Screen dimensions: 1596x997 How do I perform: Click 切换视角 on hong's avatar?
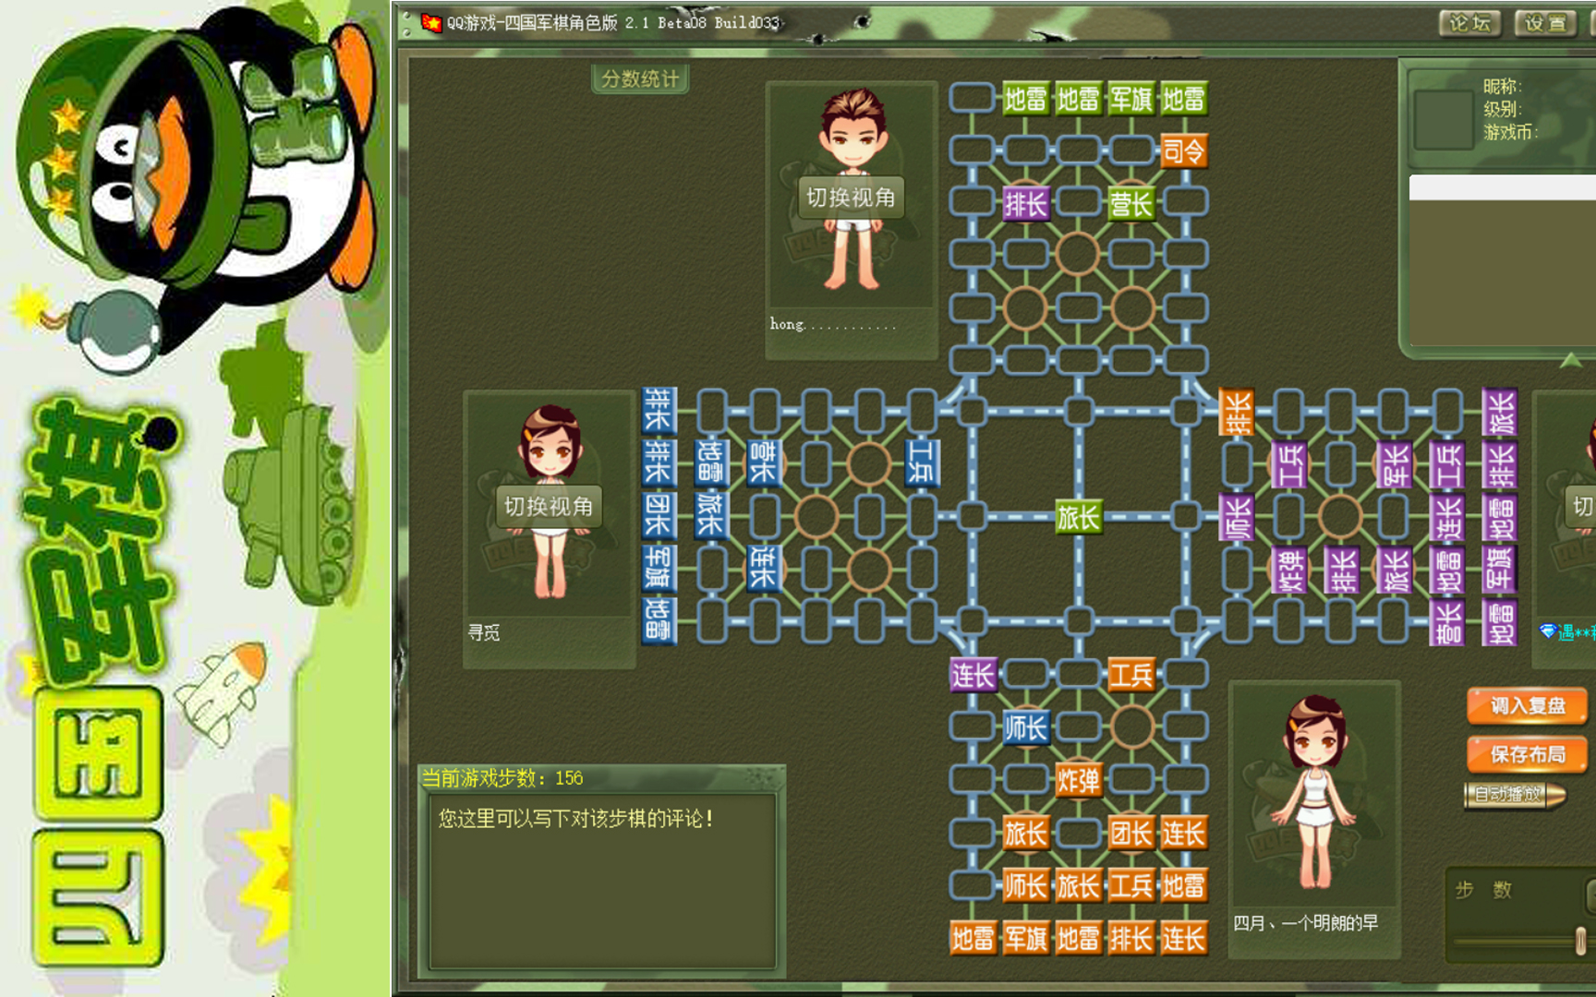(x=851, y=198)
